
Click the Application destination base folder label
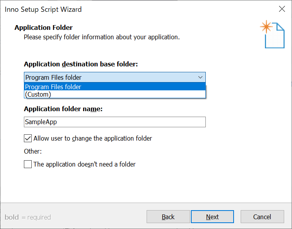click(81, 64)
